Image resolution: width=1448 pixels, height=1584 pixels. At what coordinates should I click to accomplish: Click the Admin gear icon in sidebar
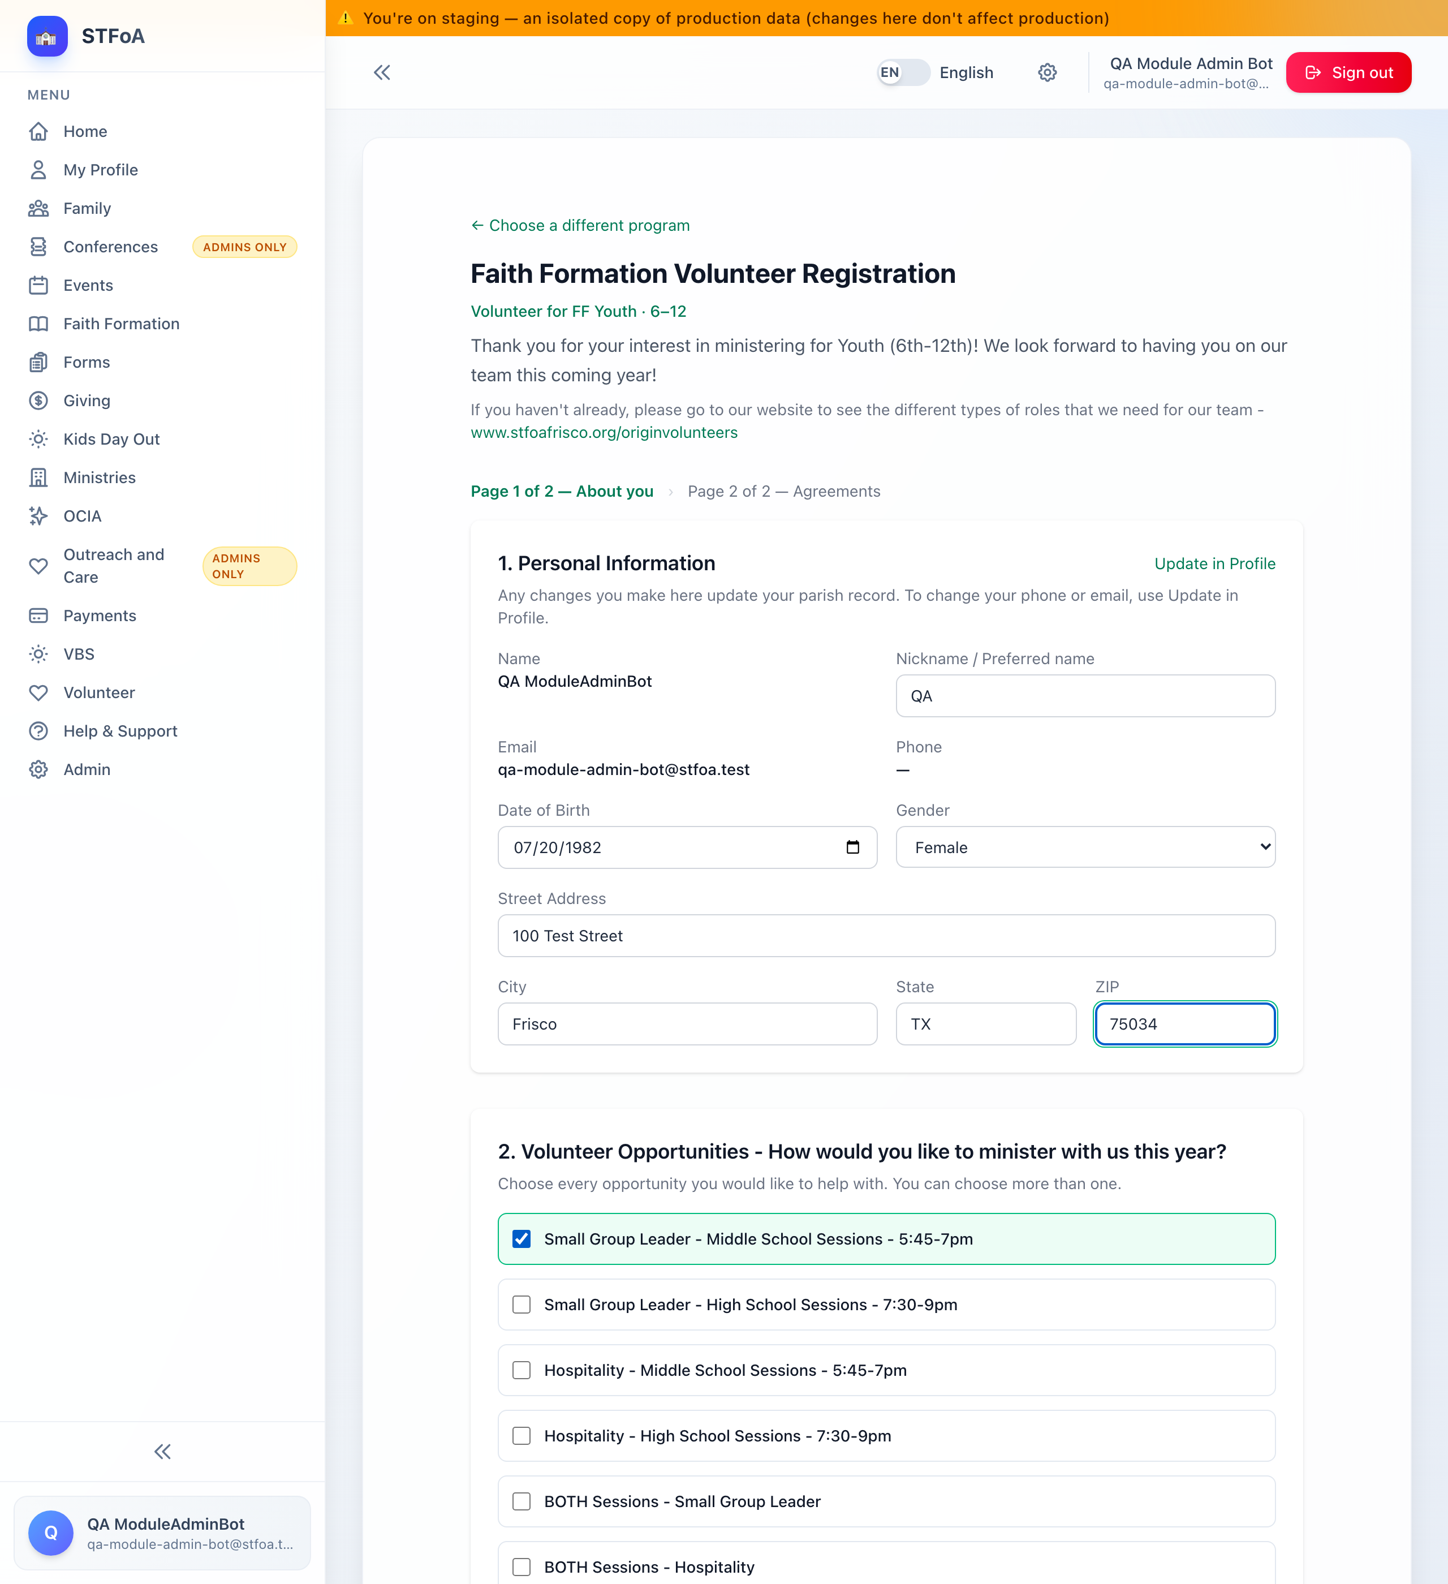coord(38,770)
